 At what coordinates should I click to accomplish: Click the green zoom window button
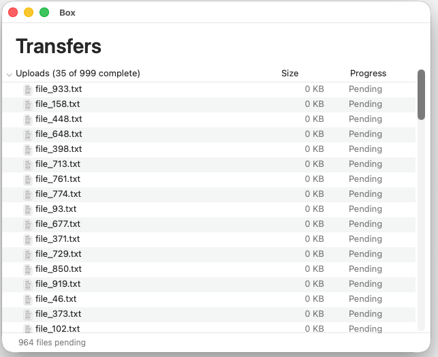[x=44, y=12]
